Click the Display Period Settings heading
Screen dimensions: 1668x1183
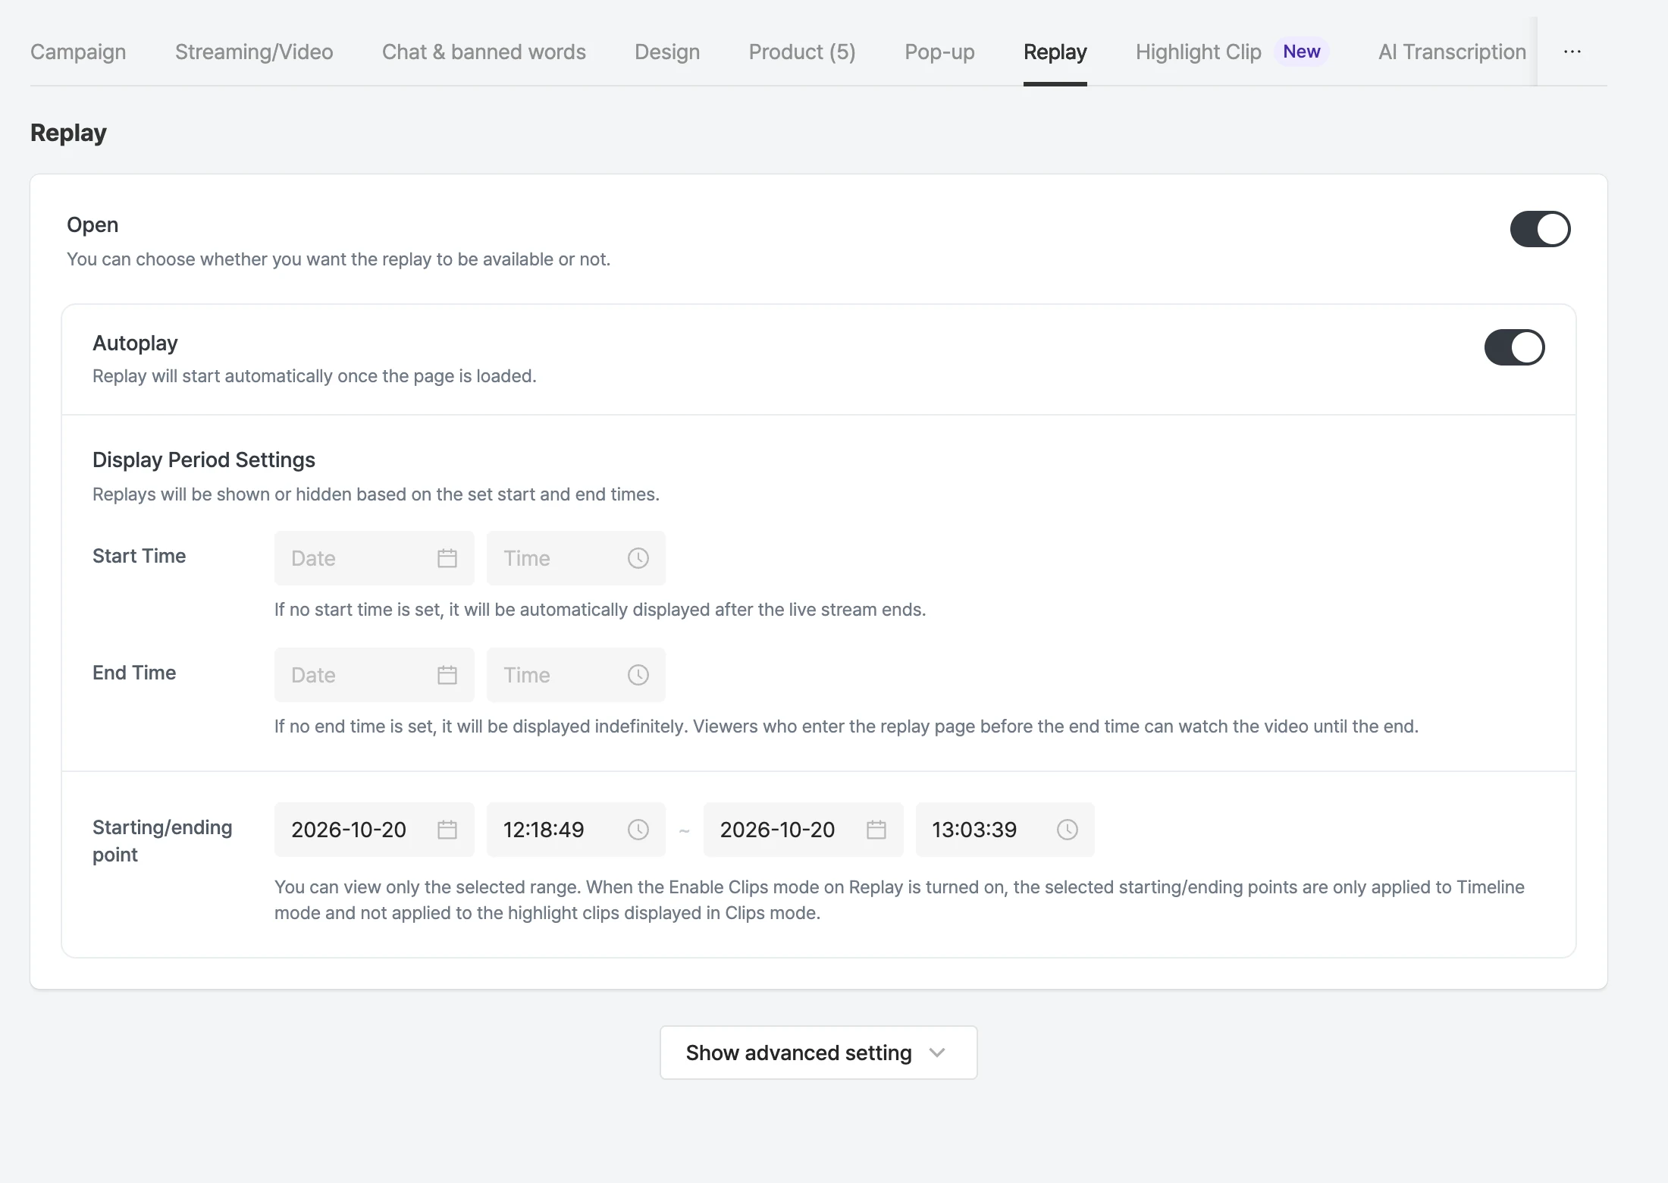click(204, 460)
